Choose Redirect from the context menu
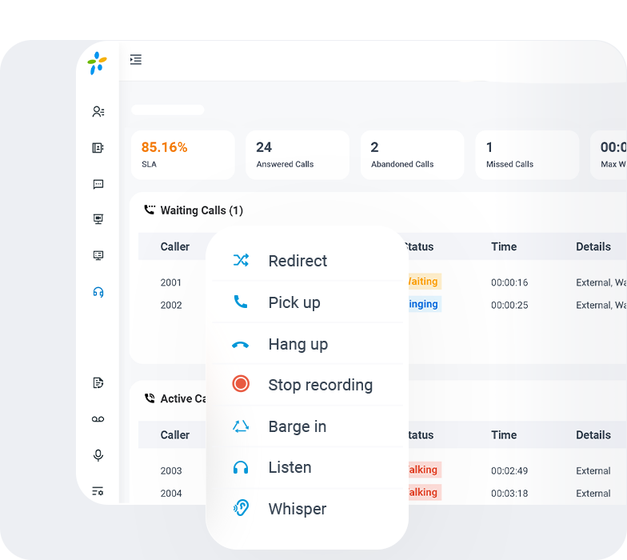627x560 pixels. pos(307,261)
